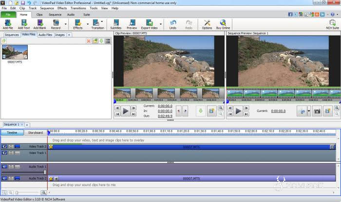Viewport: 341px width, 202px height.
Task: Click the Export Video icon
Action: (x=149, y=24)
